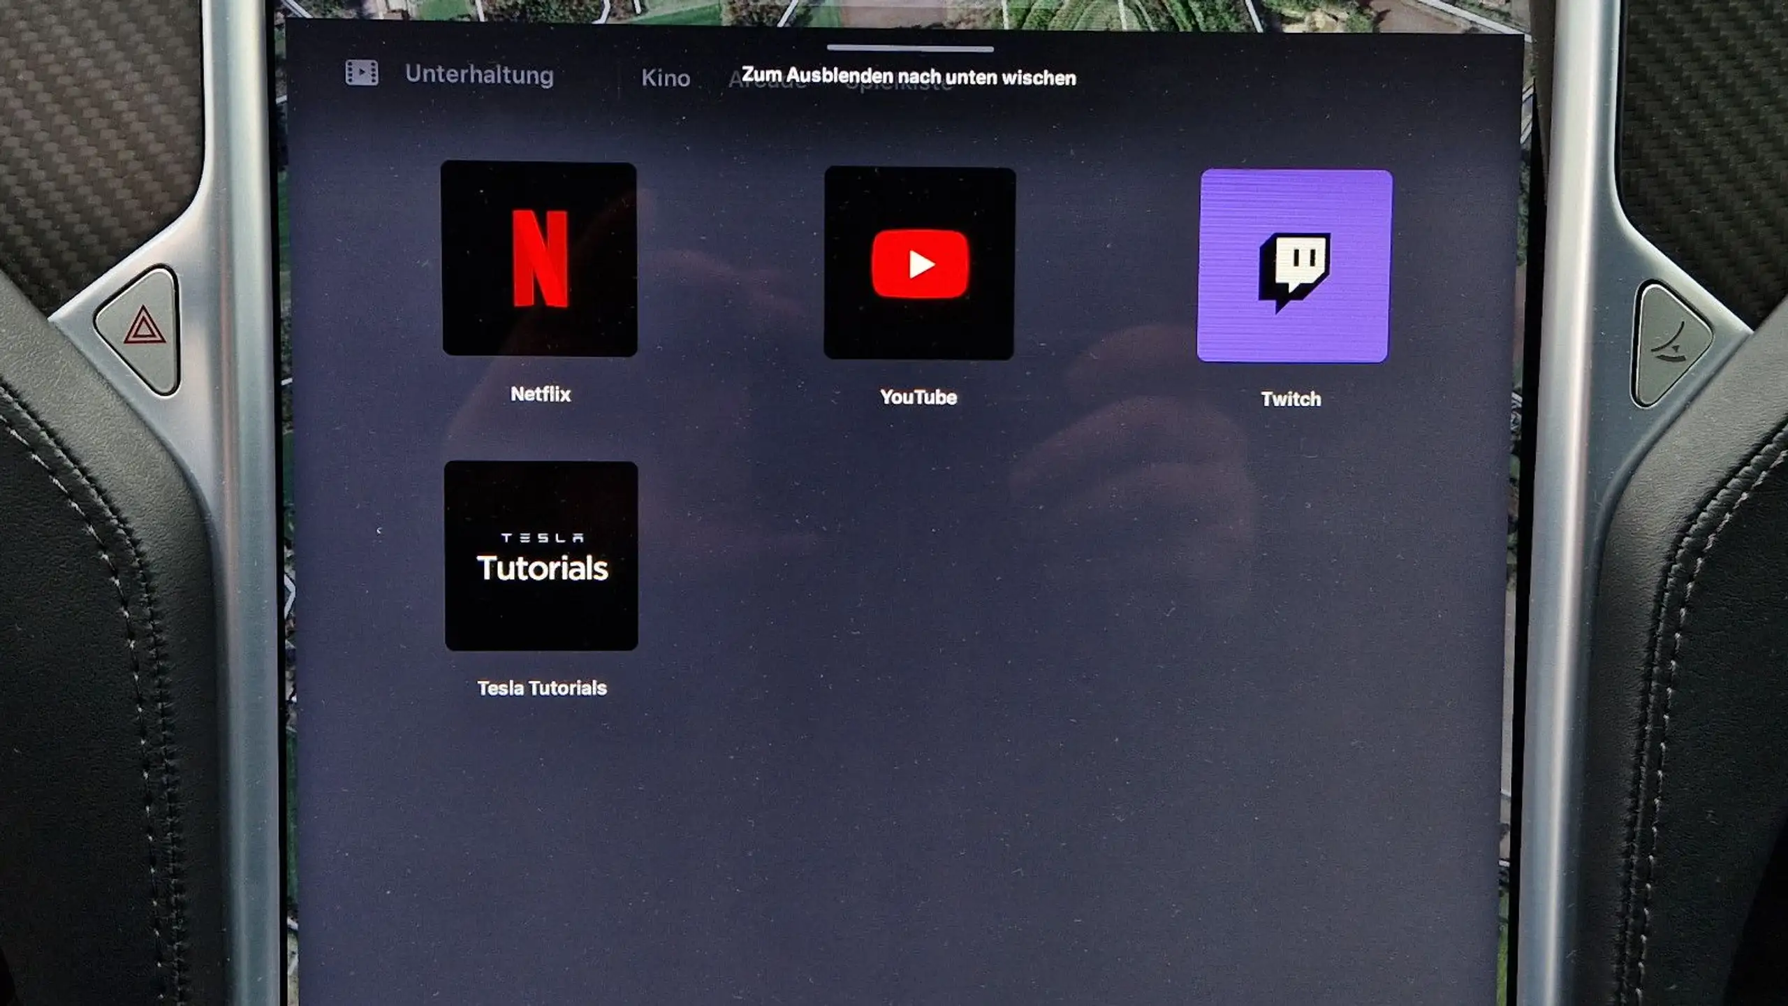This screenshot has height=1006, width=1788.
Task: Click the 'YouTube' label text
Action: tap(918, 397)
